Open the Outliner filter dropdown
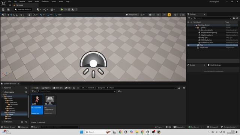 (x=190, y=18)
